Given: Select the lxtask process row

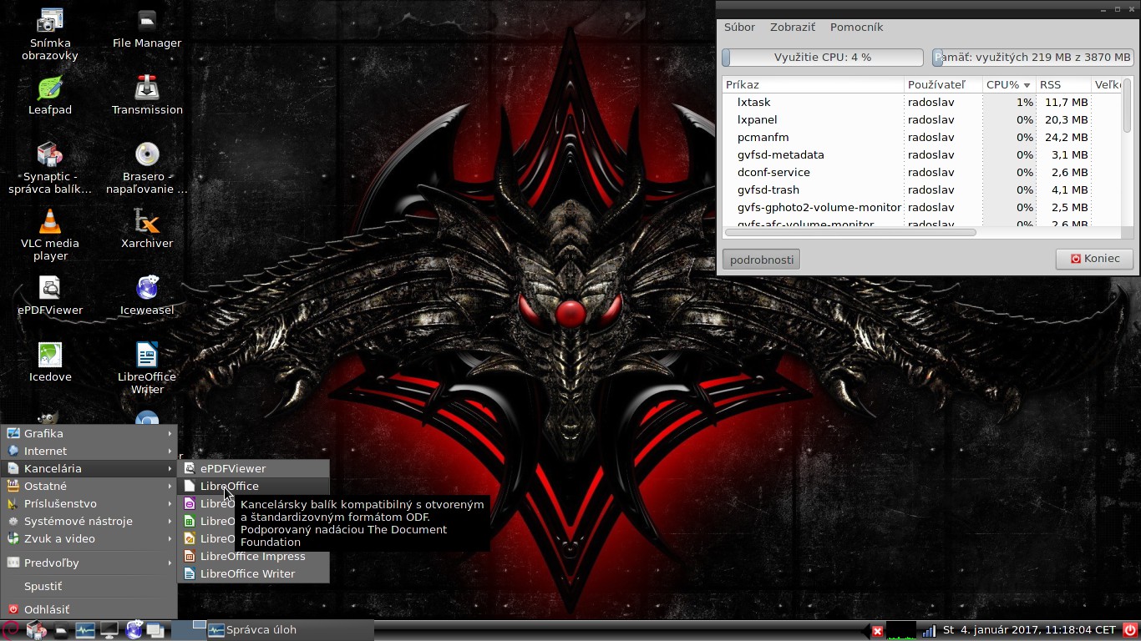Looking at the screenshot, I should (x=921, y=102).
